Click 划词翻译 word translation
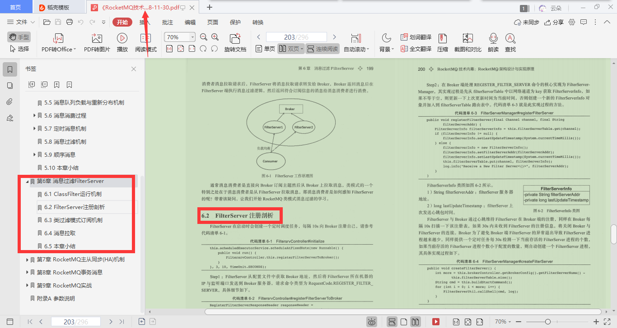The image size is (617, 328). (x=416, y=37)
